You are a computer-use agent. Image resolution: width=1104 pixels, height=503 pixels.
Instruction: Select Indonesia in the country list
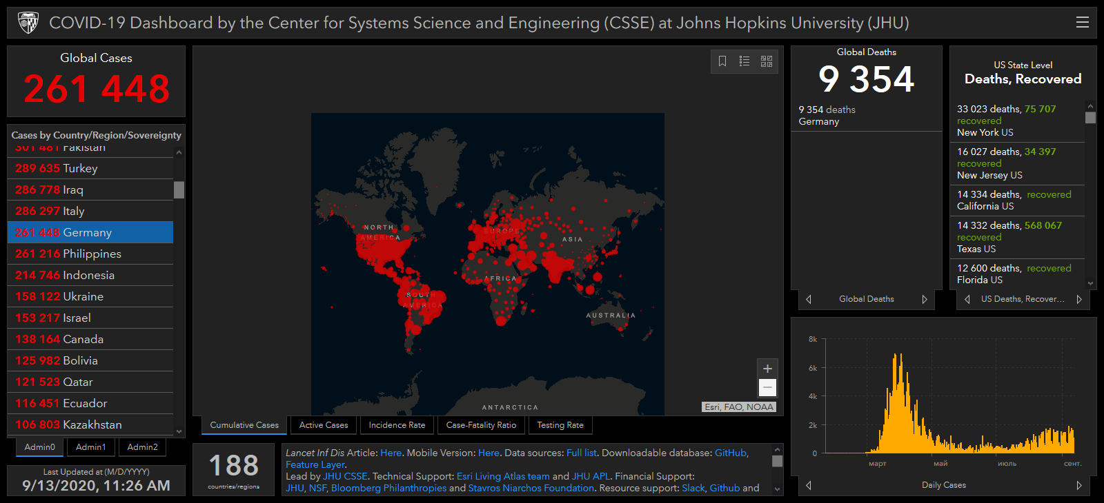(90, 275)
